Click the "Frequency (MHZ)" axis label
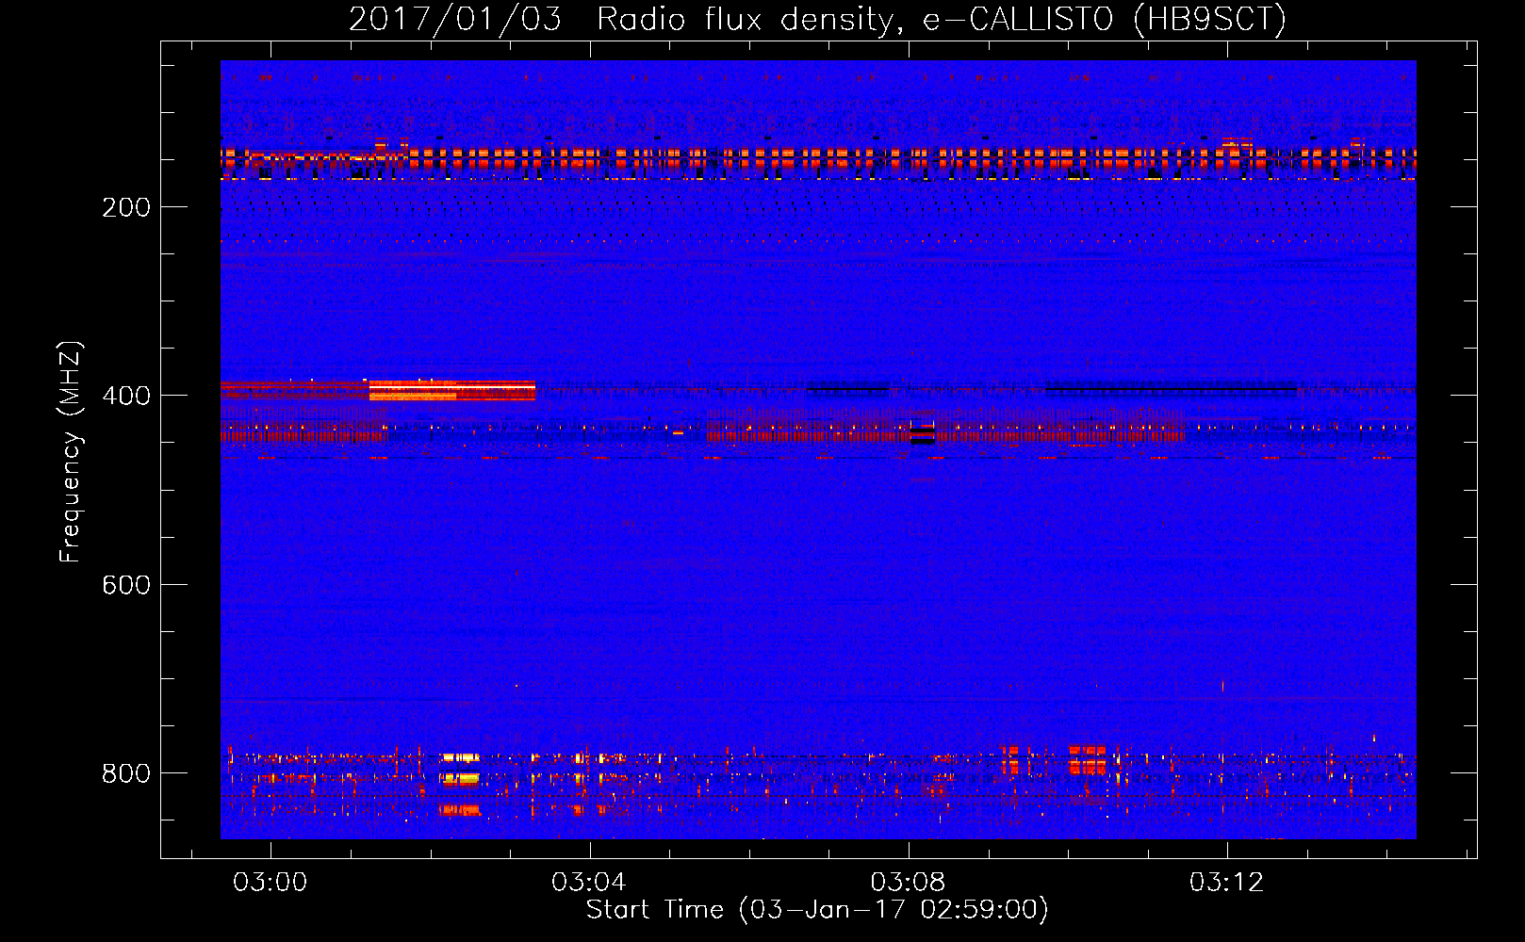 pos(71,452)
